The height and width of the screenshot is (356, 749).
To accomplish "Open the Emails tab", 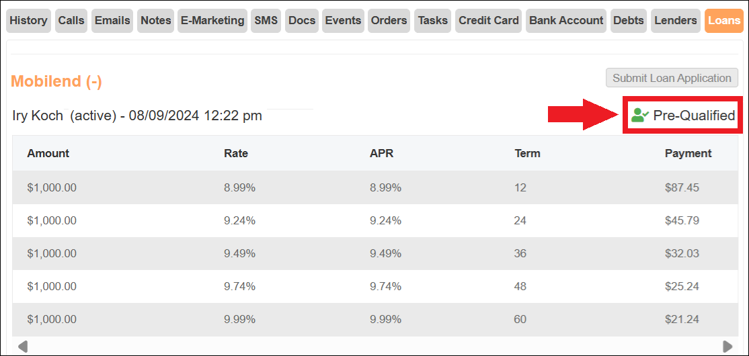I will click(112, 21).
